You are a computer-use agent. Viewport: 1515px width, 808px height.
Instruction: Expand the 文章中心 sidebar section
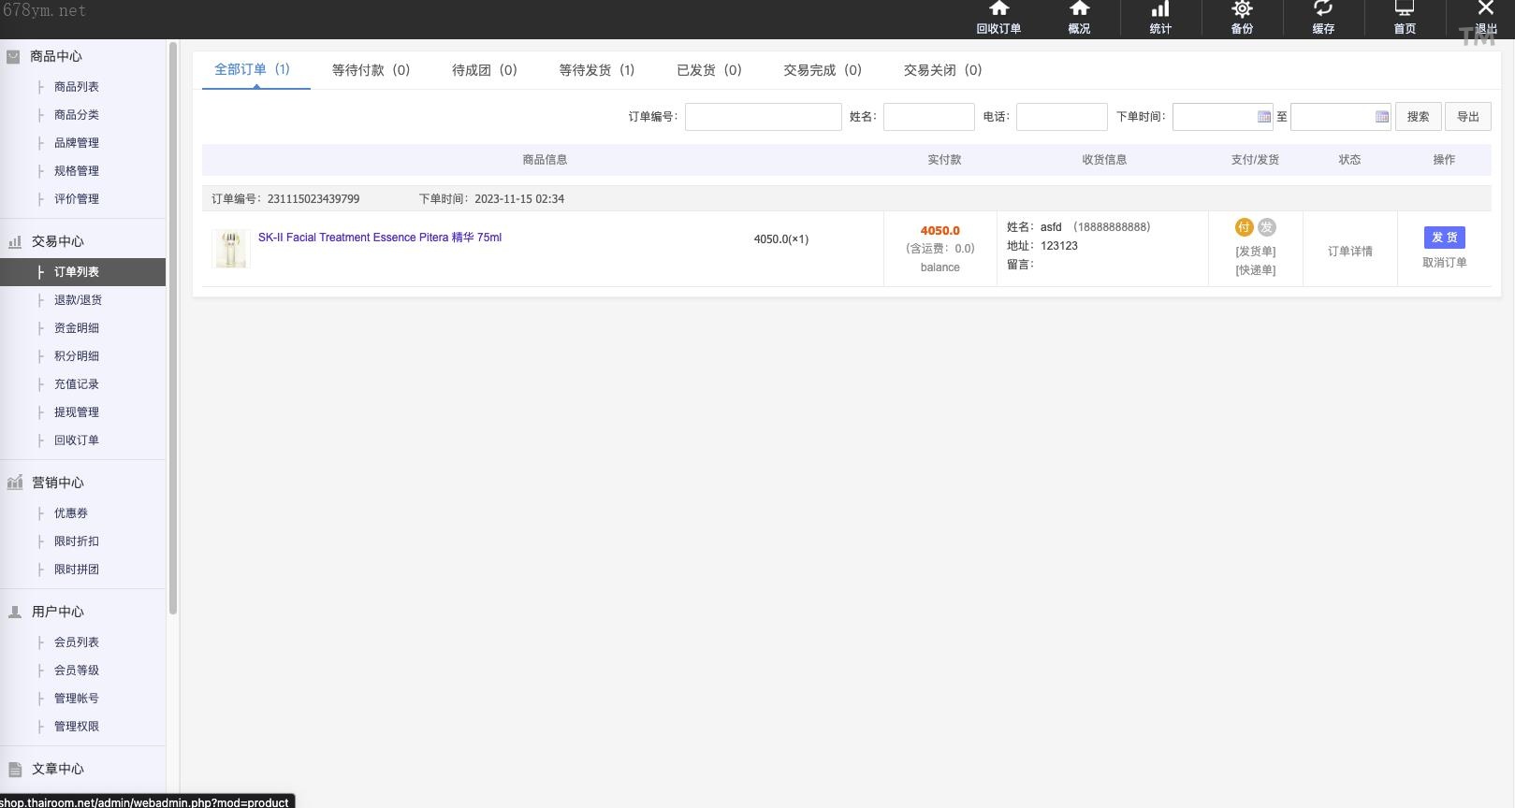(57, 769)
